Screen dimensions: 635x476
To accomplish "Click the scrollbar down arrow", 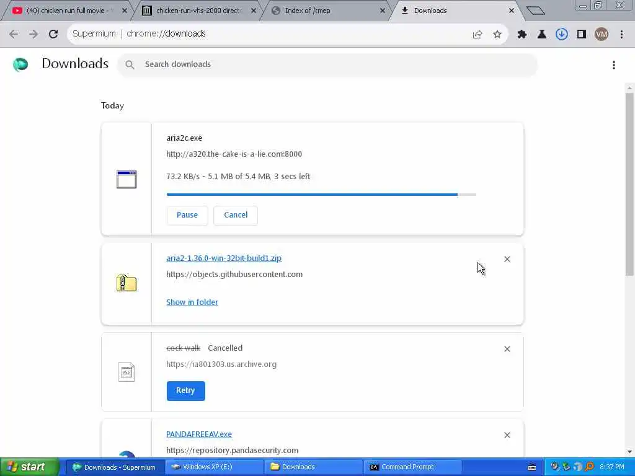I will 629,452.
